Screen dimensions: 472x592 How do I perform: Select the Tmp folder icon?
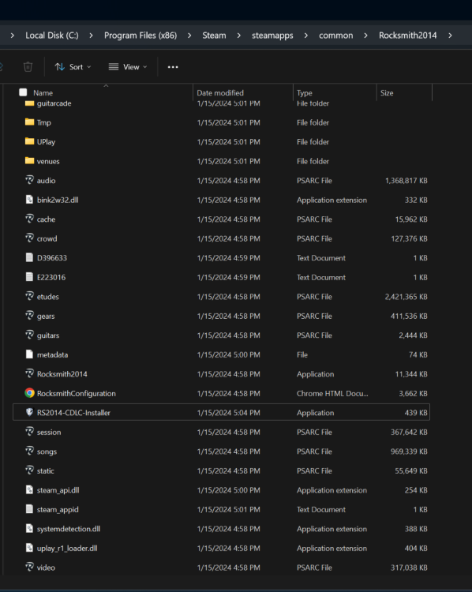point(29,122)
